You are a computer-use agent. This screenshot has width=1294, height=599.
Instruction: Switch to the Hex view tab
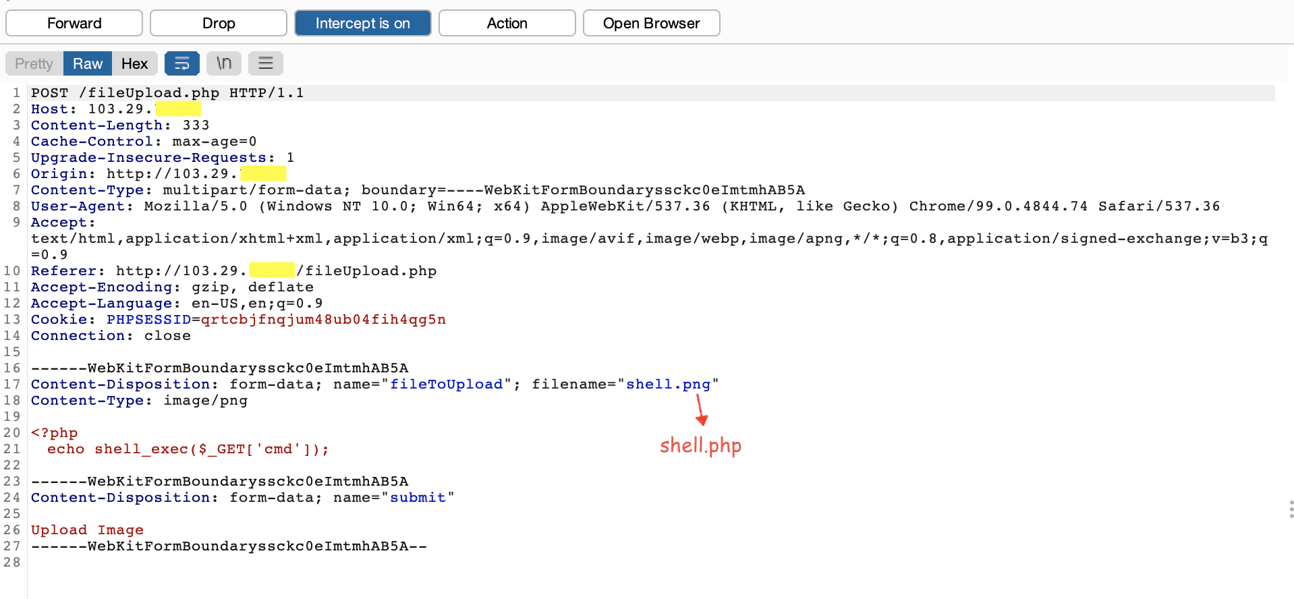click(x=134, y=63)
